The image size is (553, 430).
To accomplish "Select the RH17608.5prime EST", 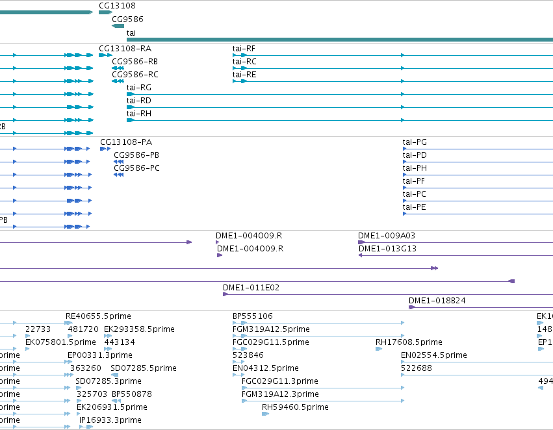I will 409,342.
